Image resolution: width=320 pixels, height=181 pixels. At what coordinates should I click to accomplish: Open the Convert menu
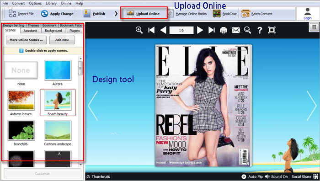[x=18, y=3]
